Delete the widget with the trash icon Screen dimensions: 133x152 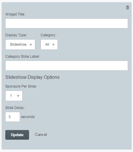coord(127,8)
